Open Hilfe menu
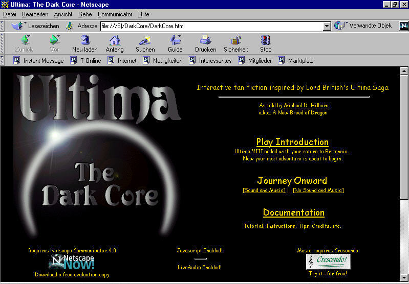Image resolution: width=409 pixels, height=284 pixels. click(143, 14)
